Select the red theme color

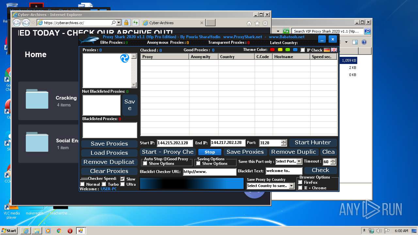273,50
